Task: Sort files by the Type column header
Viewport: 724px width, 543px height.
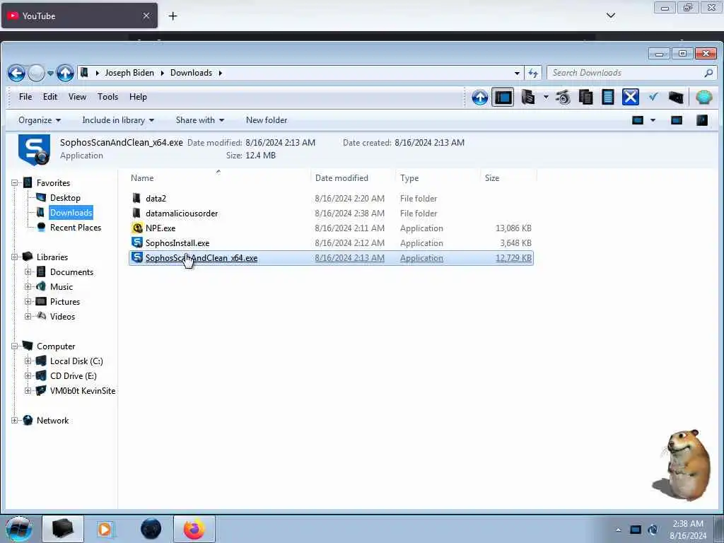Action: pos(438,178)
